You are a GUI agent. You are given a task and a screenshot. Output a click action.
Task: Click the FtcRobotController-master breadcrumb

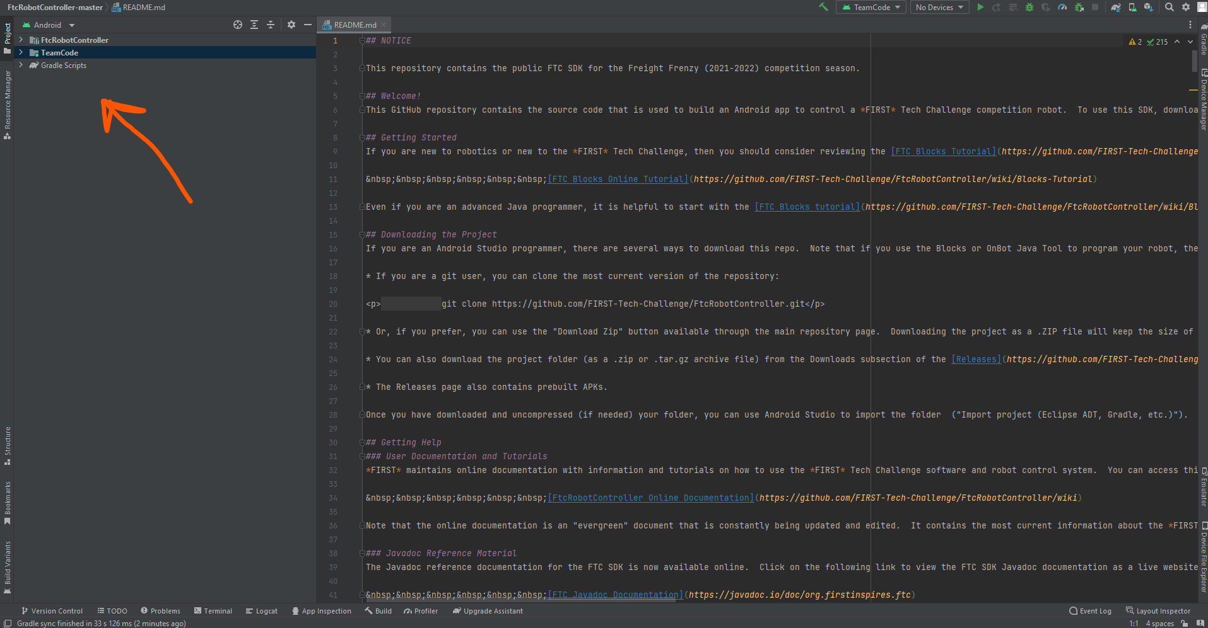click(55, 7)
